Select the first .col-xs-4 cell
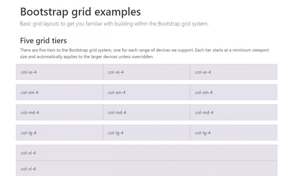This screenshot has width=286, height=176. pyautogui.click(x=60, y=72)
